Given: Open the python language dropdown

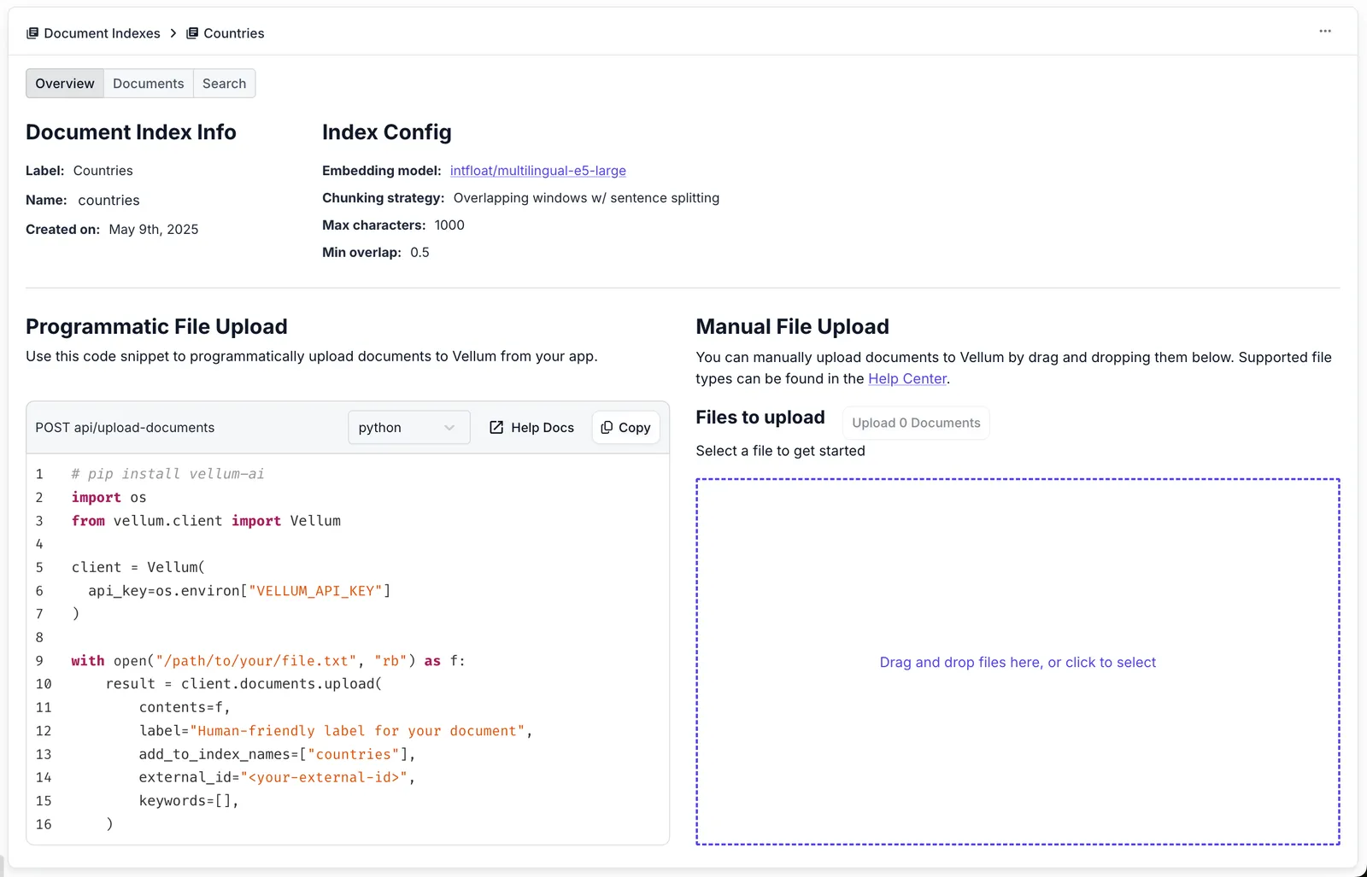Looking at the screenshot, I should coord(408,427).
